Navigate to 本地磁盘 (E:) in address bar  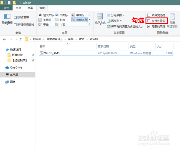[54, 39]
